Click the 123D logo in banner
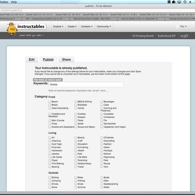Viewport: 195px width, 195px height. coord(184,36)
